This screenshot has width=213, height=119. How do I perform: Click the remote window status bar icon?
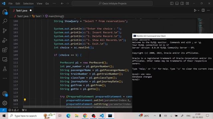click(x=3, y=110)
